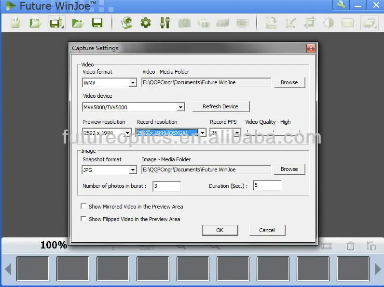Click the burst photo camera icon
The width and height of the screenshot is (384, 287).
(204, 23)
